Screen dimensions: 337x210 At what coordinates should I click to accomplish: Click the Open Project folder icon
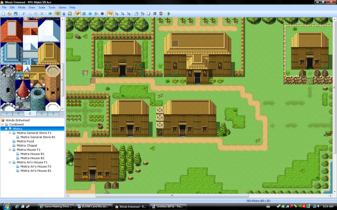[9, 13]
